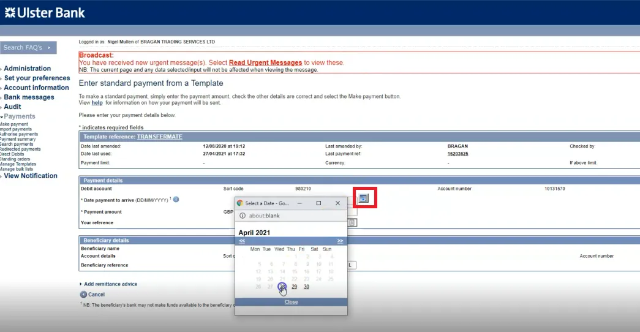Click Nigel Mullen logged-in name
The height and width of the screenshot is (332, 640).
pos(121,42)
